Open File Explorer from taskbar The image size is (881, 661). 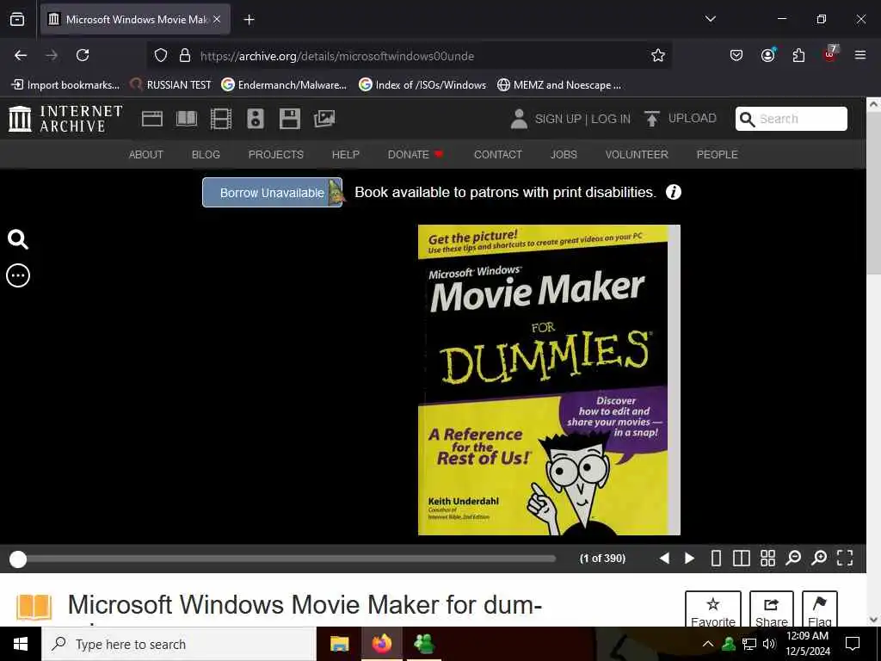[x=339, y=644]
